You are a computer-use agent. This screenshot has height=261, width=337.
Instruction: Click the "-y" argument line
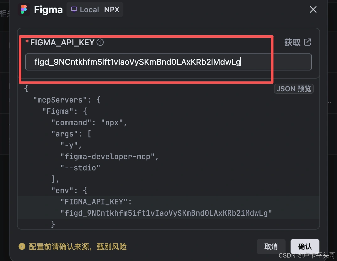point(71,145)
